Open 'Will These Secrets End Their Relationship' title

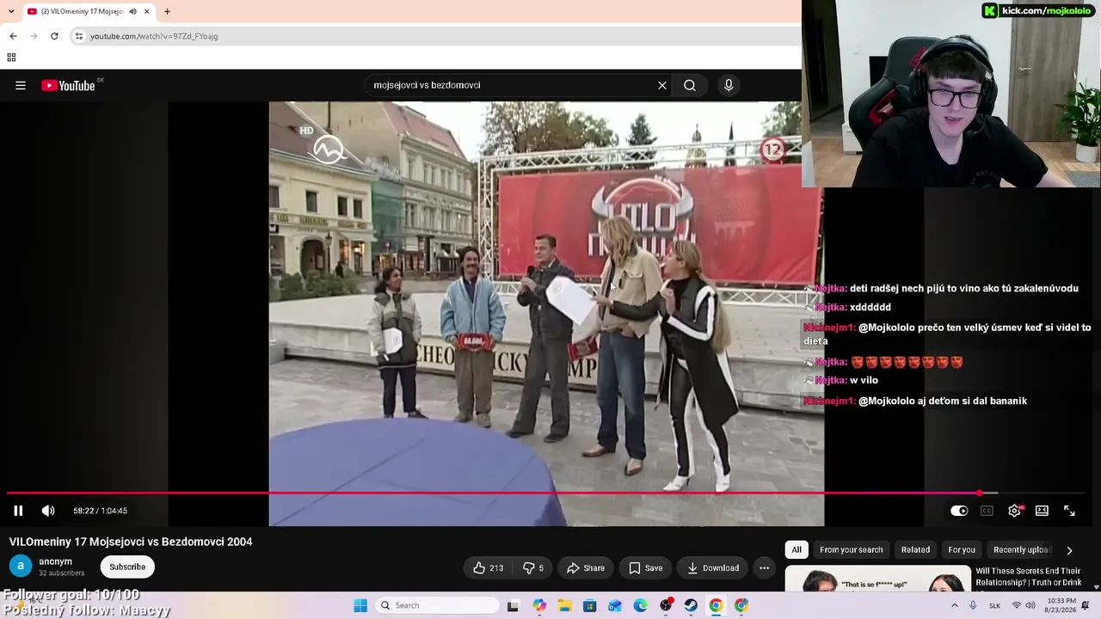[x=1028, y=577]
